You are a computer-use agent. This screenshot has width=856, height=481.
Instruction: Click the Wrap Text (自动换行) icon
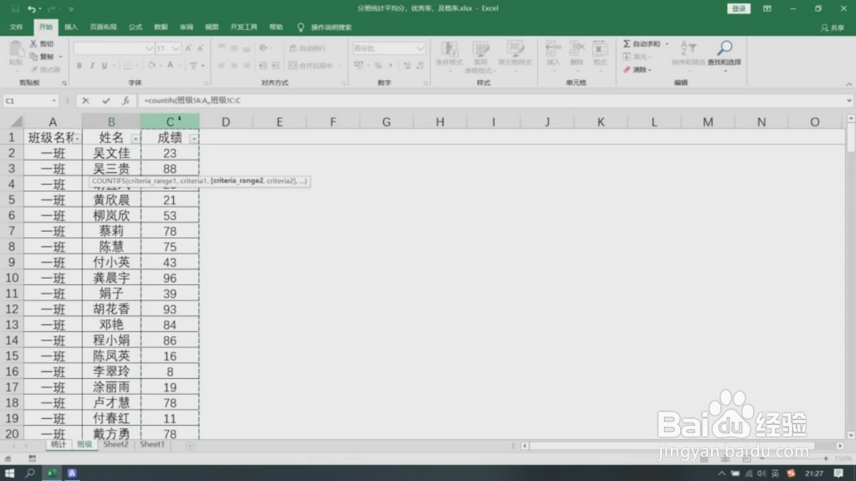click(293, 49)
